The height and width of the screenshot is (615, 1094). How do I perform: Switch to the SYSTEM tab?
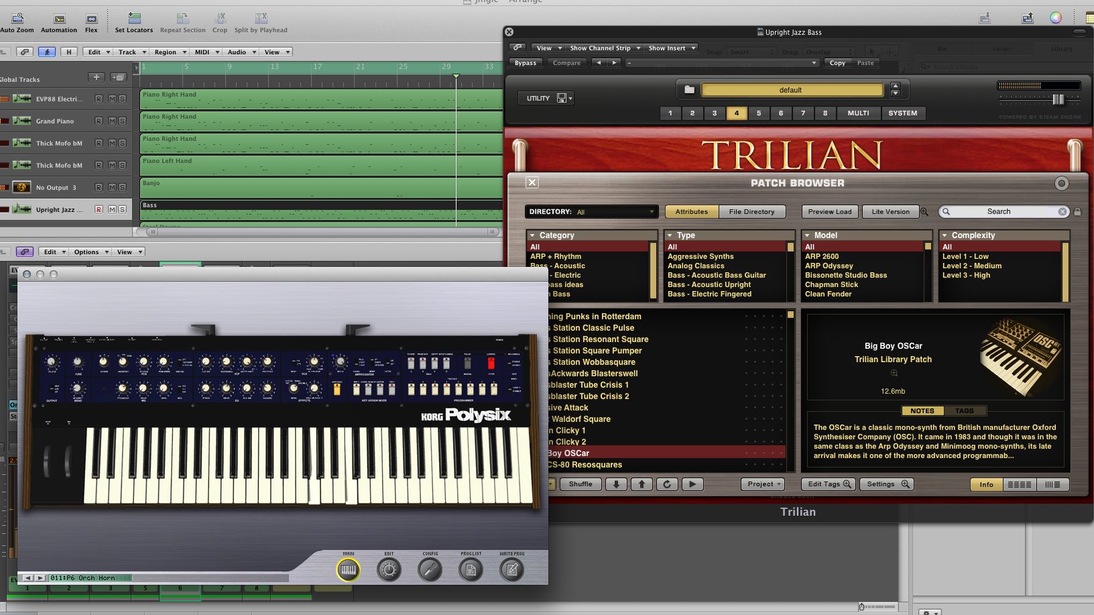(x=902, y=113)
